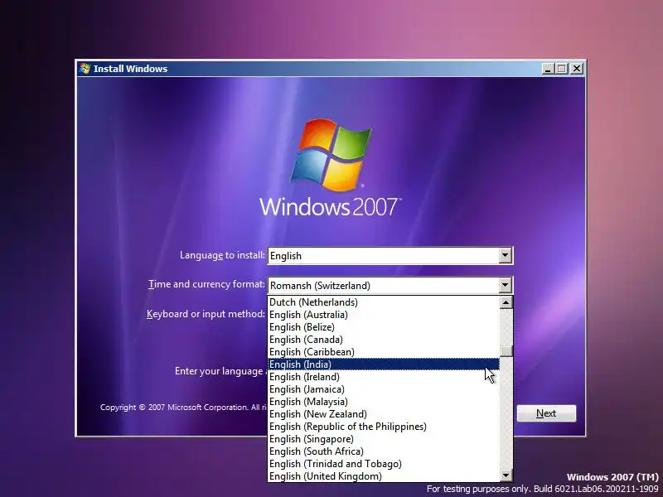The image size is (663, 497).
Task: Pick English (Canada) in the dropdown
Action: tap(384, 340)
